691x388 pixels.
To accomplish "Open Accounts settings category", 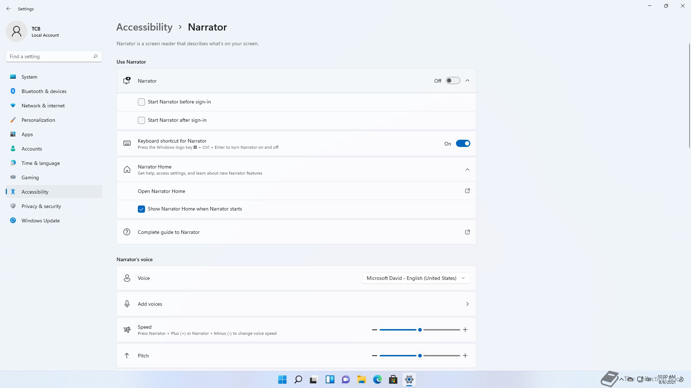I will pyautogui.click(x=54, y=149).
